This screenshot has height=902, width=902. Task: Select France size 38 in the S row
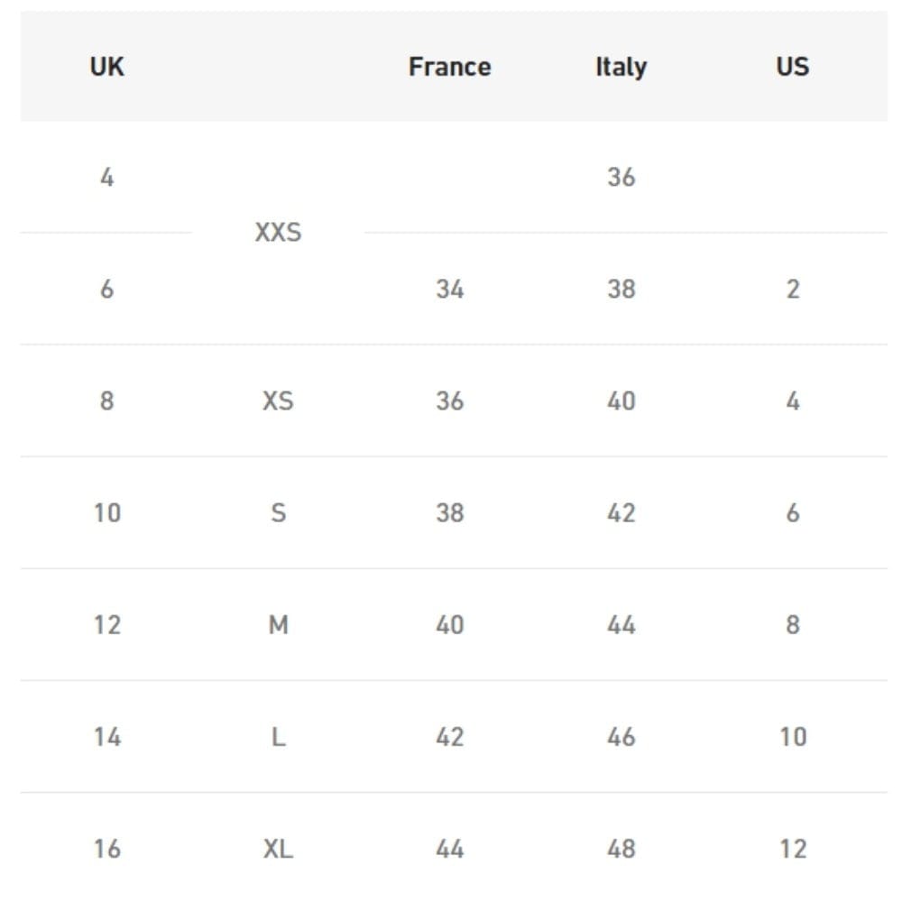(x=449, y=512)
